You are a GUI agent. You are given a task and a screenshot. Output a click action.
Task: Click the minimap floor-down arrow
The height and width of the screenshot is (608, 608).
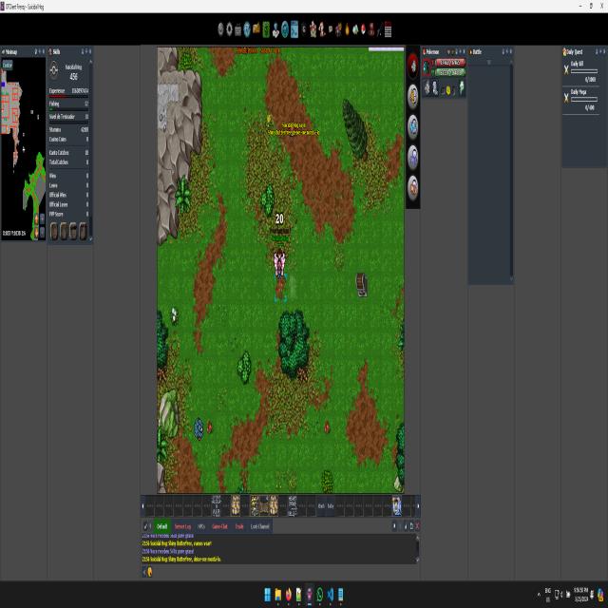[36, 232]
